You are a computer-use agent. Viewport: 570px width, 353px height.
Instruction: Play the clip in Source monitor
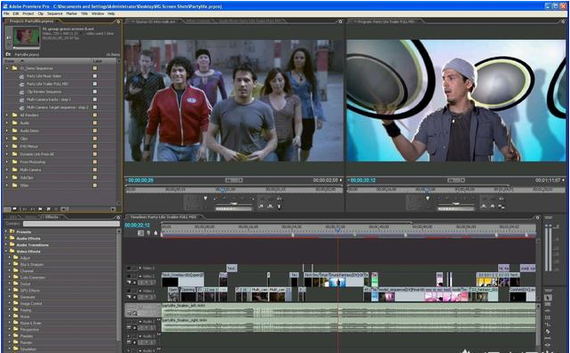click(x=233, y=199)
